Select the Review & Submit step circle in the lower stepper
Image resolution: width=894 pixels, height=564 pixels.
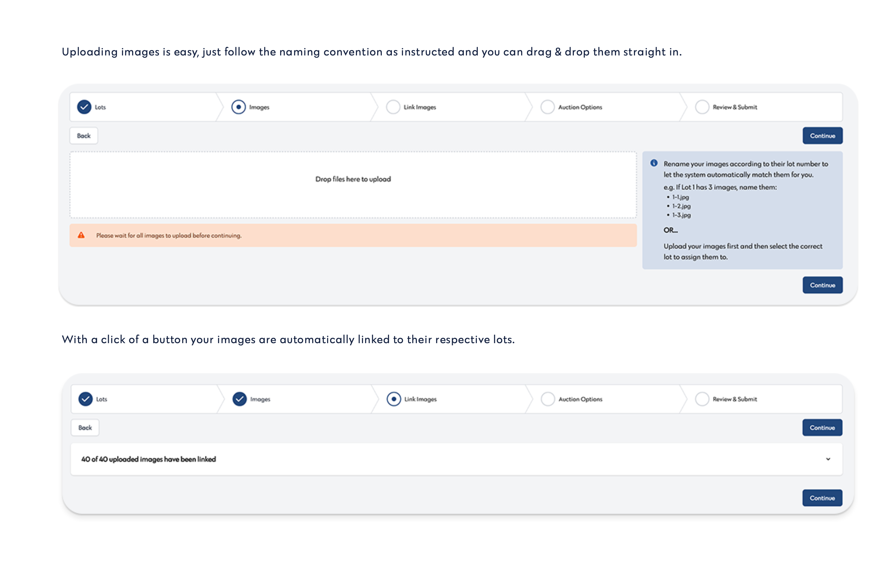(x=702, y=399)
